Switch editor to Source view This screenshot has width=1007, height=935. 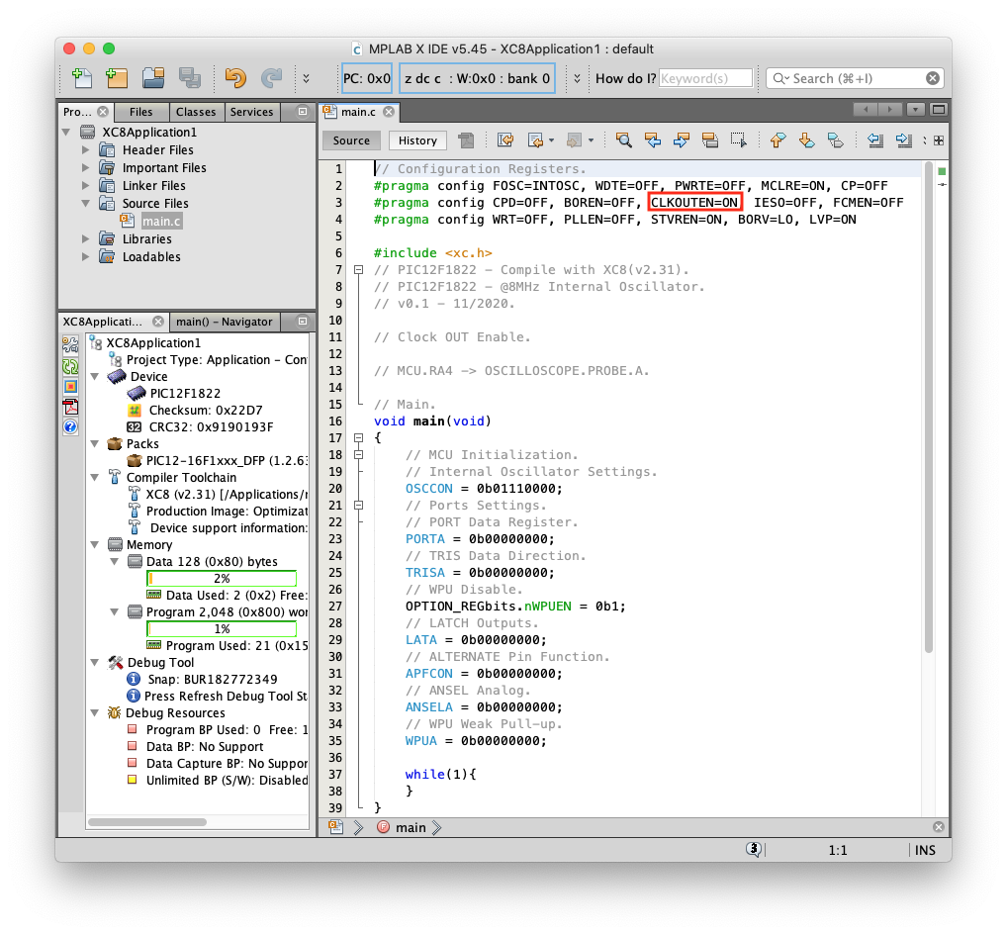[x=351, y=140]
